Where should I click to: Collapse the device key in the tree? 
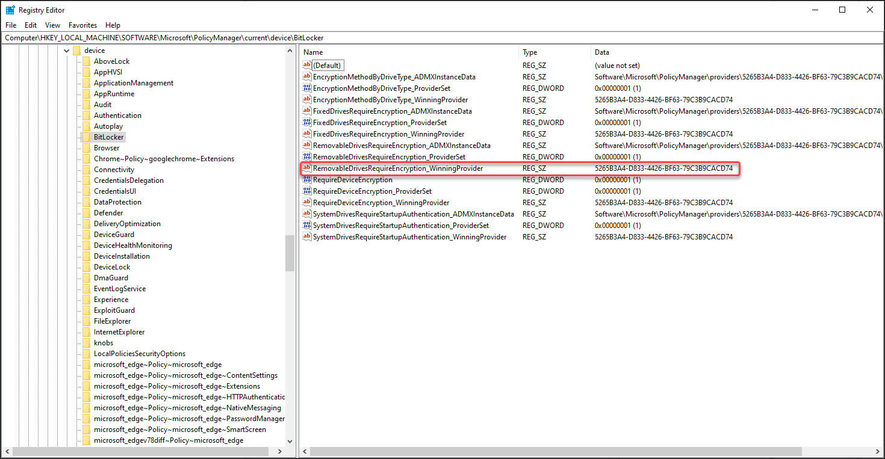(x=66, y=51)
